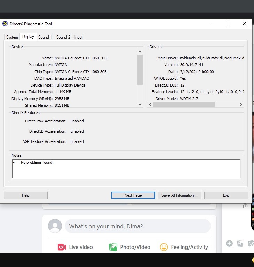Click the driver version 30.0.14.7141
The width and height of the screenshot is (254, 267).
(x=192, y=65)
